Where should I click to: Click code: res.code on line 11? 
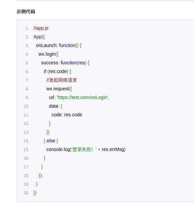67,115
